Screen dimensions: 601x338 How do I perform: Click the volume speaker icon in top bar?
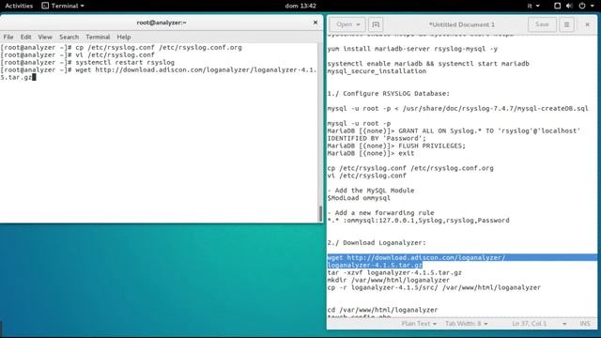tap(569, 6)
